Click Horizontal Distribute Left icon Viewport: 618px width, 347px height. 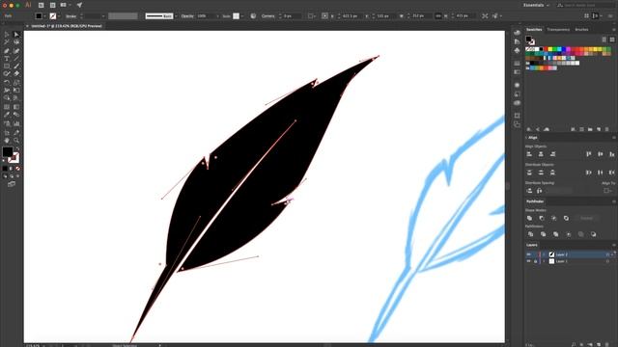click(x=588, y=173)
